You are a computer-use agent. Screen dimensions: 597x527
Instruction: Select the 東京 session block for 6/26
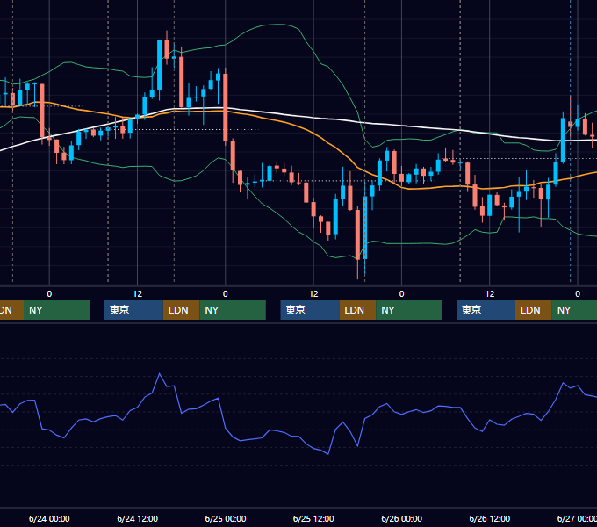[x=486, y=310]
